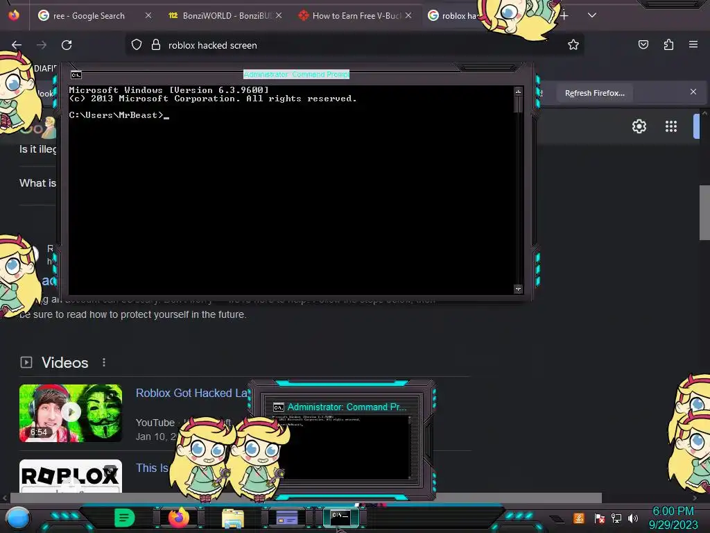
Task: Click the Firefox forward arrow
Action: coord(42,45)
